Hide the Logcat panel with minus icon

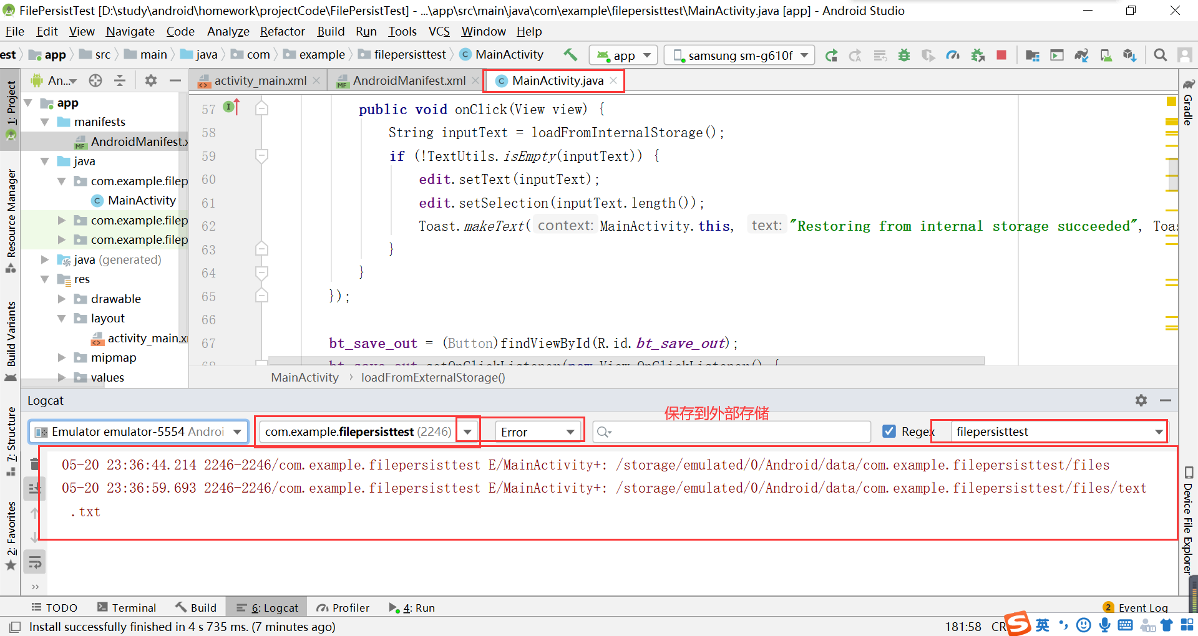(x=1166, y=400)
